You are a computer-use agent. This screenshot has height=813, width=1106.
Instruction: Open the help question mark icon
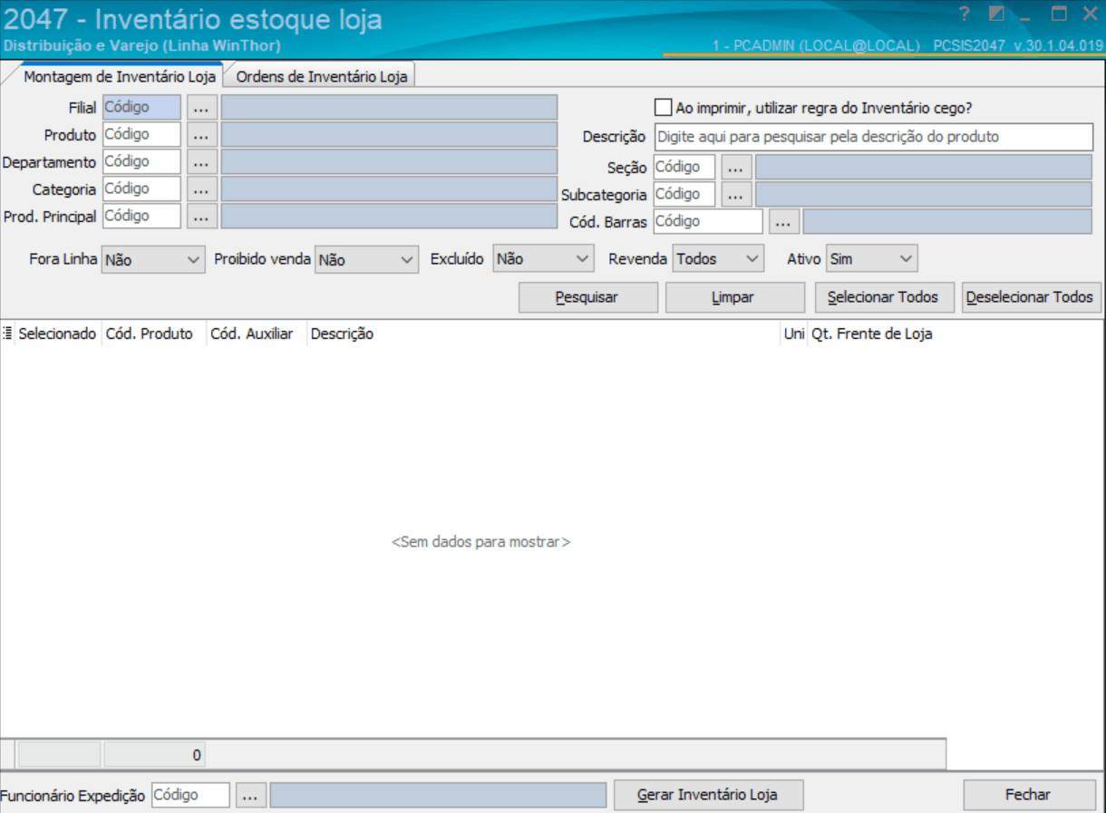pos(965,14)
